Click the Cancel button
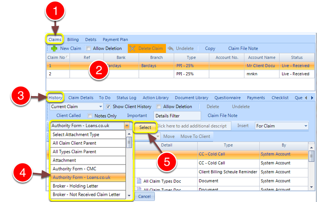 tap(144, 196)
